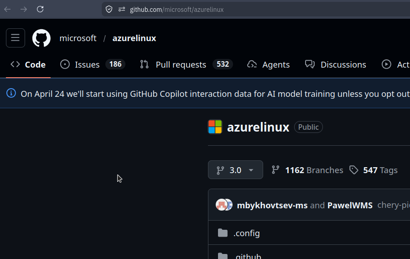Open the 186 issues counter badge
This screenshot has width=410, height=259.
point(115,64)
